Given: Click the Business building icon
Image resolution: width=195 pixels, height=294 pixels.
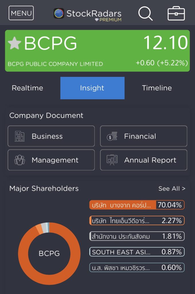Looking at the screenshot, I should coord(19,136).
